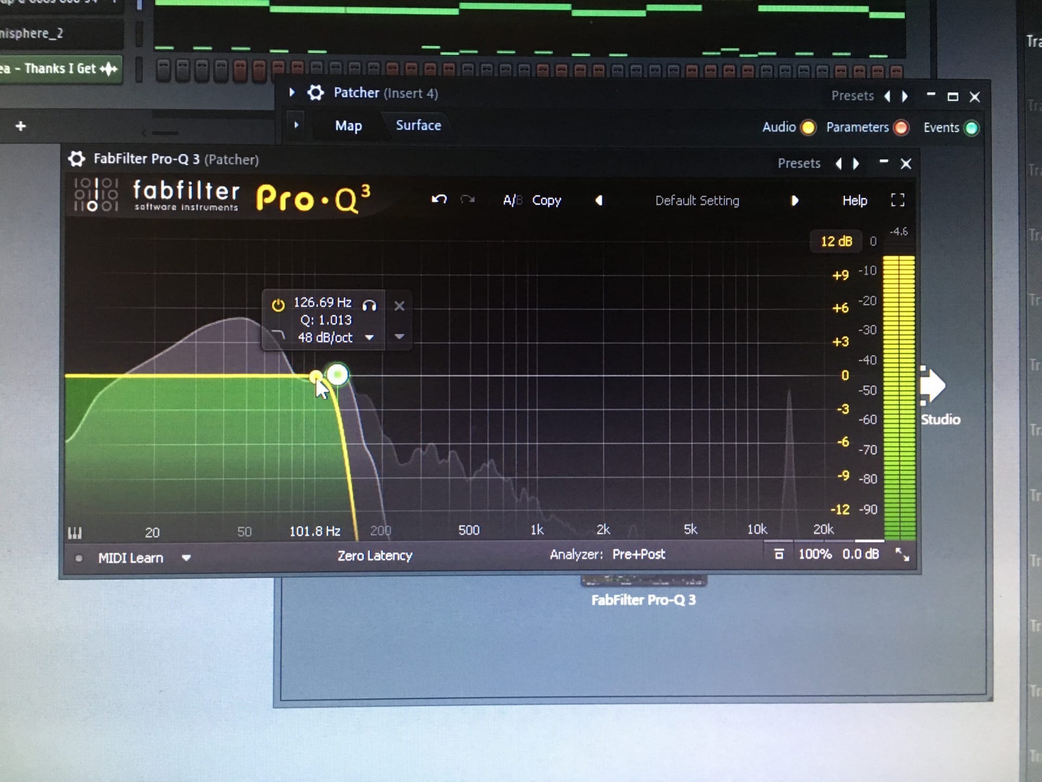Open Patcher plugin options gear
The height and width of the screenshot is (782, 1042).
316,93
